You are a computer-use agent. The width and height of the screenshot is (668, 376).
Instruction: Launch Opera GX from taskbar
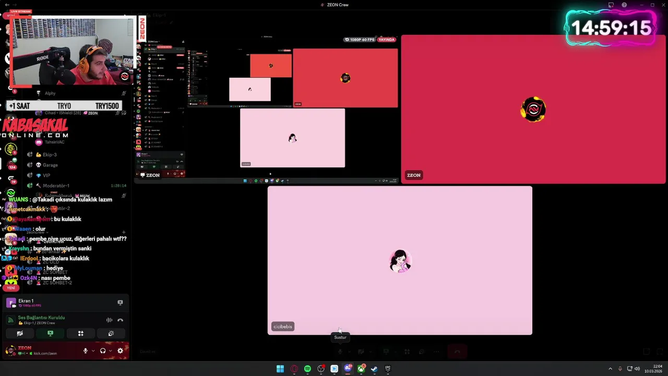pyautogui.click(x=294, y=369)
